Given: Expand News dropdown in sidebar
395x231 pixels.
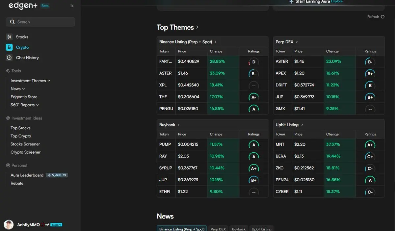Looking at the screenshot, I should tap(18, 89).
